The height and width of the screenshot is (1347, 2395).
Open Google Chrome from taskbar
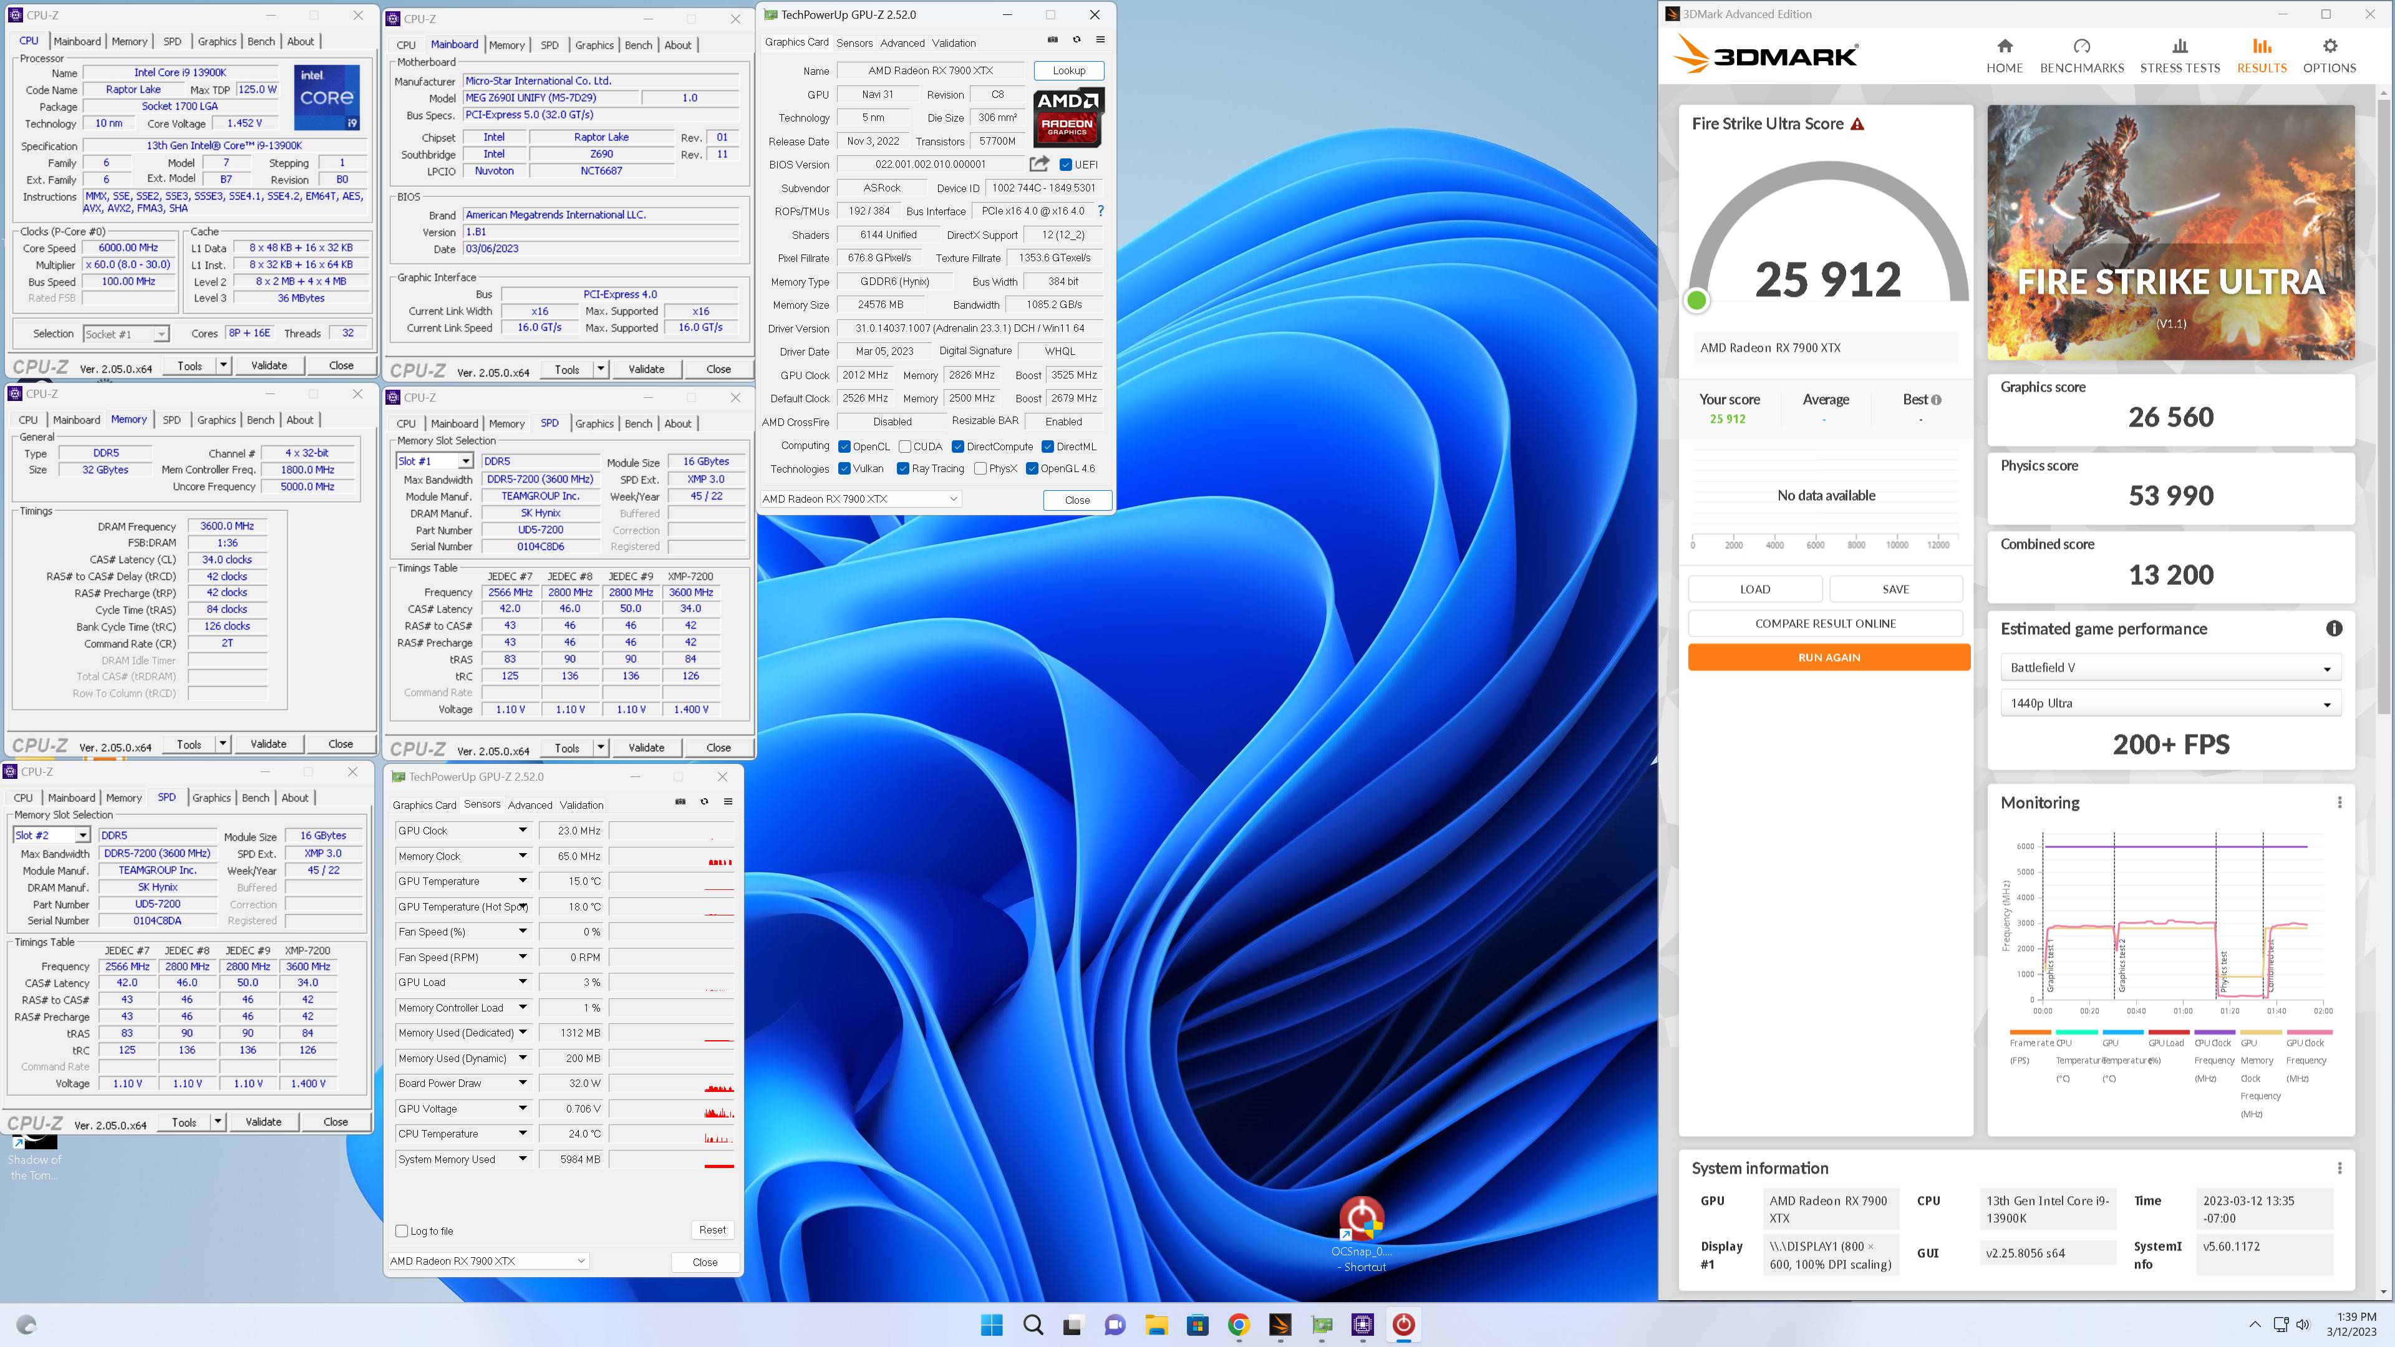point(1239,1325)
